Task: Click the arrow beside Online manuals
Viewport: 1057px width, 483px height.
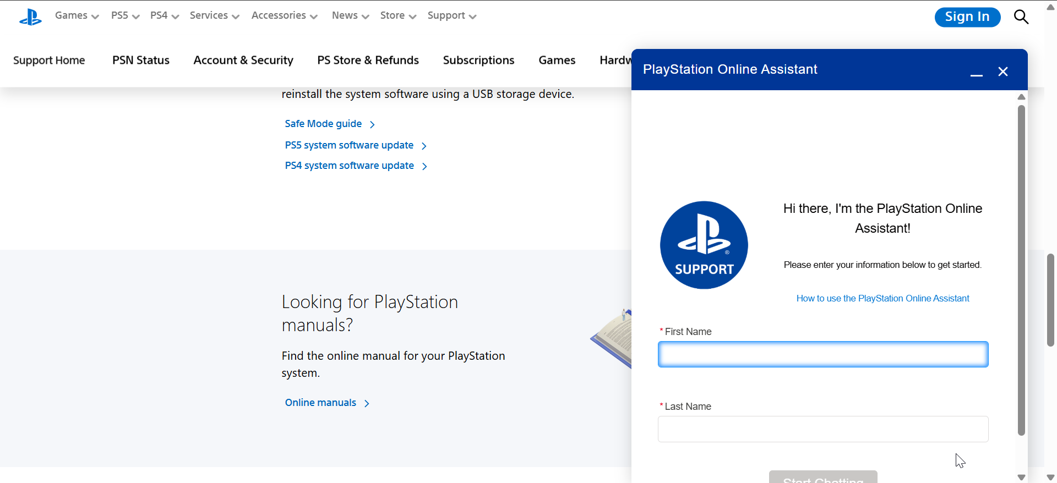Action: 367,403
